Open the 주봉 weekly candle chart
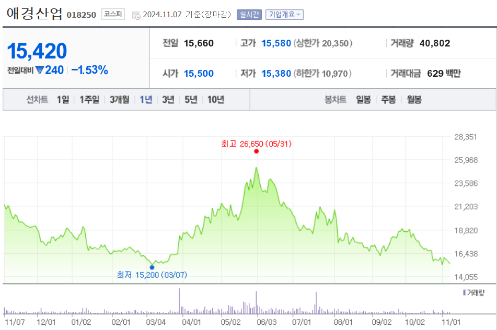 pos(388,100)
